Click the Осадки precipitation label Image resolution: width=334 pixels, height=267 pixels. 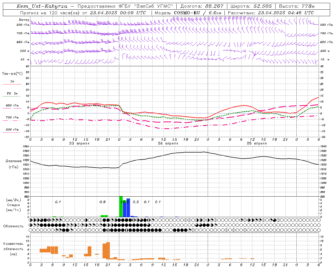[x=13, y=205]
